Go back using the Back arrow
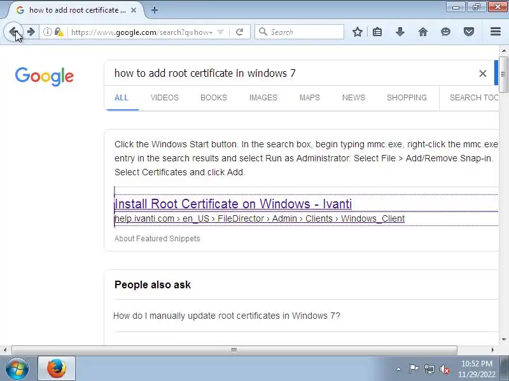This screenshot has height=381, width=509. click(13, 32)
